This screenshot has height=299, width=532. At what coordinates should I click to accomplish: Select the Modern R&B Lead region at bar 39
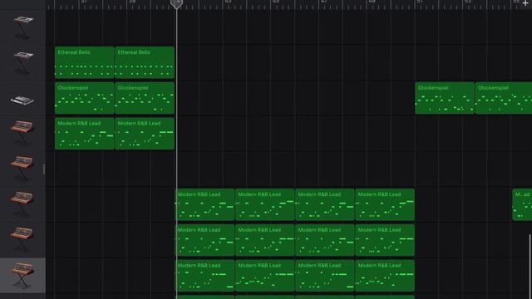145,134
